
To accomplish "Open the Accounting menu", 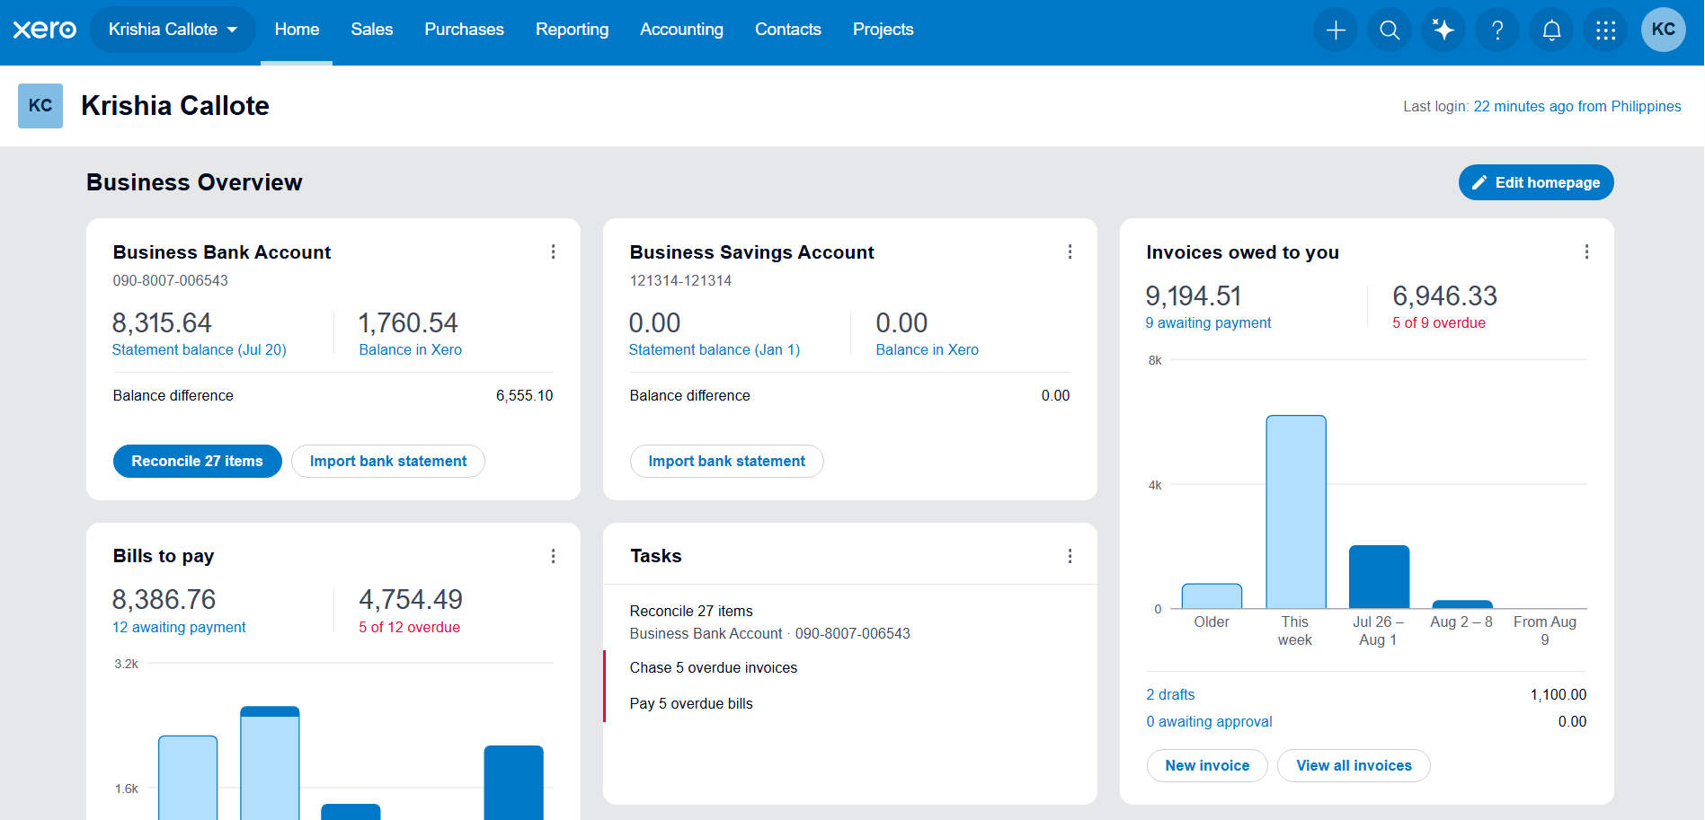I will 681,30.
